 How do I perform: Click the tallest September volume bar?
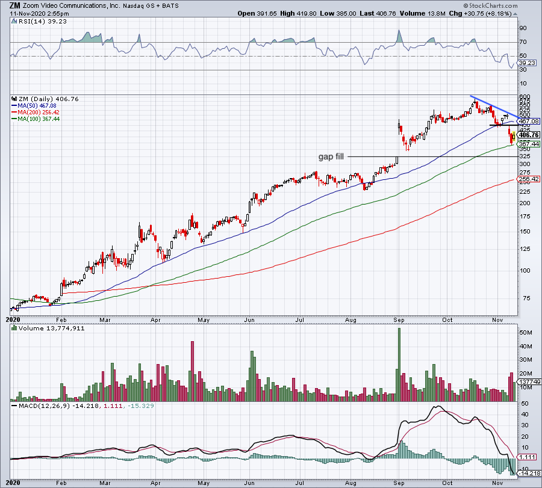pyautogui.click(x=399, y=365)
